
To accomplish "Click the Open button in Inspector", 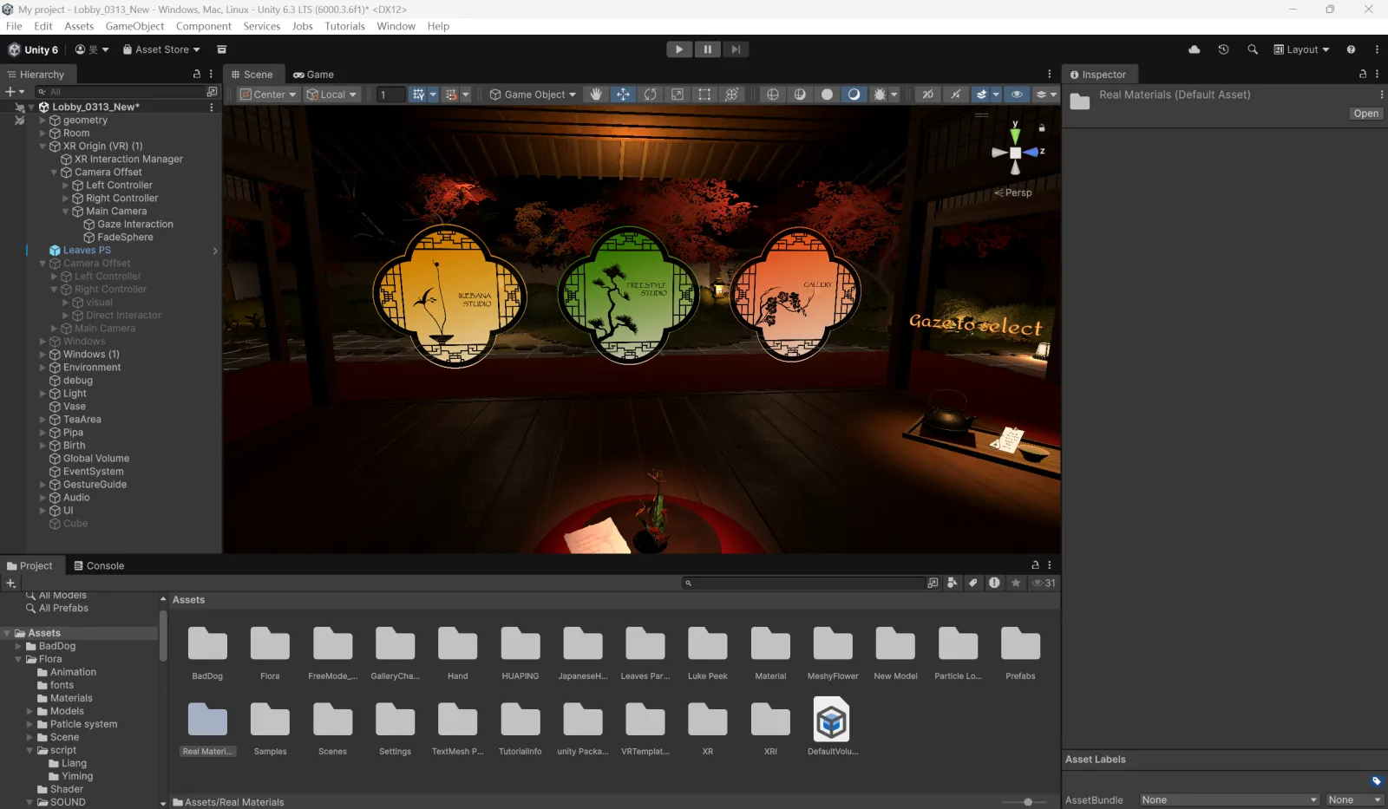I will (x=1365, y=114).
